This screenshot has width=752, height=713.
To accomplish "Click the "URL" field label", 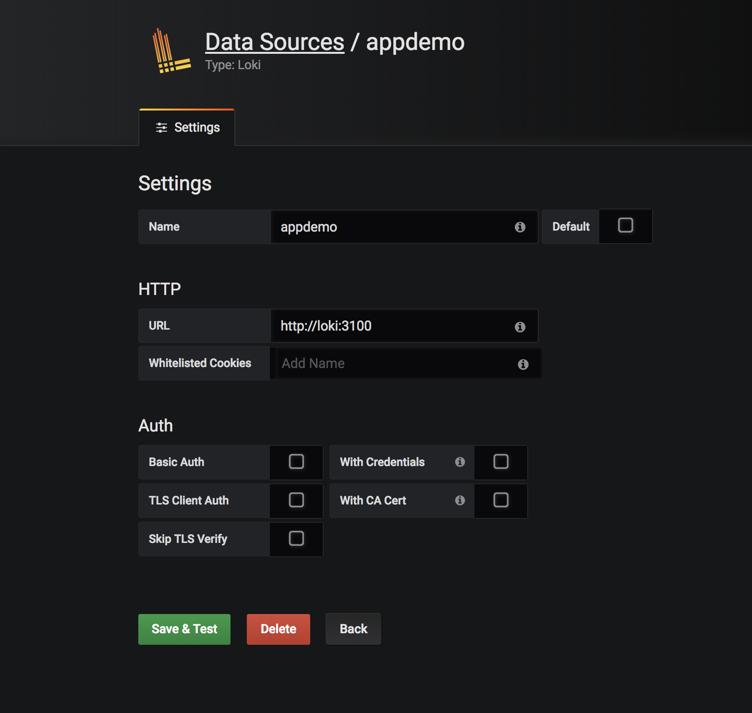I will pos(159,326).
